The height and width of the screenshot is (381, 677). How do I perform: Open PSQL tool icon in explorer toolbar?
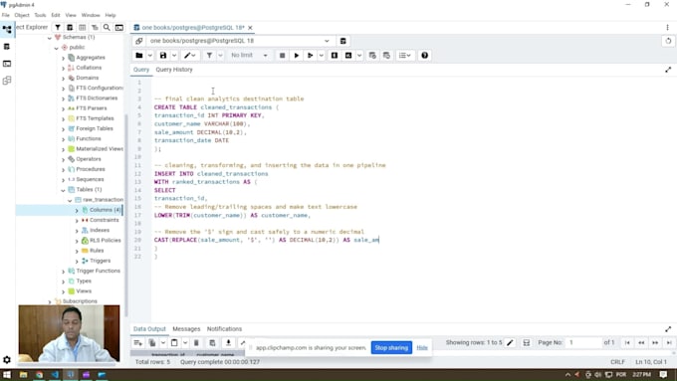coord(118,27)
